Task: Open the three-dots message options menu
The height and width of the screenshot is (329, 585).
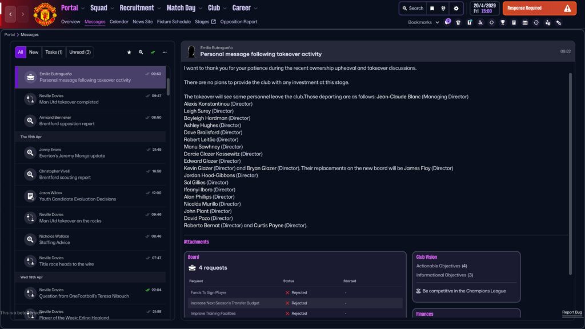Action: pyautogui.click(x=165, y=52)
